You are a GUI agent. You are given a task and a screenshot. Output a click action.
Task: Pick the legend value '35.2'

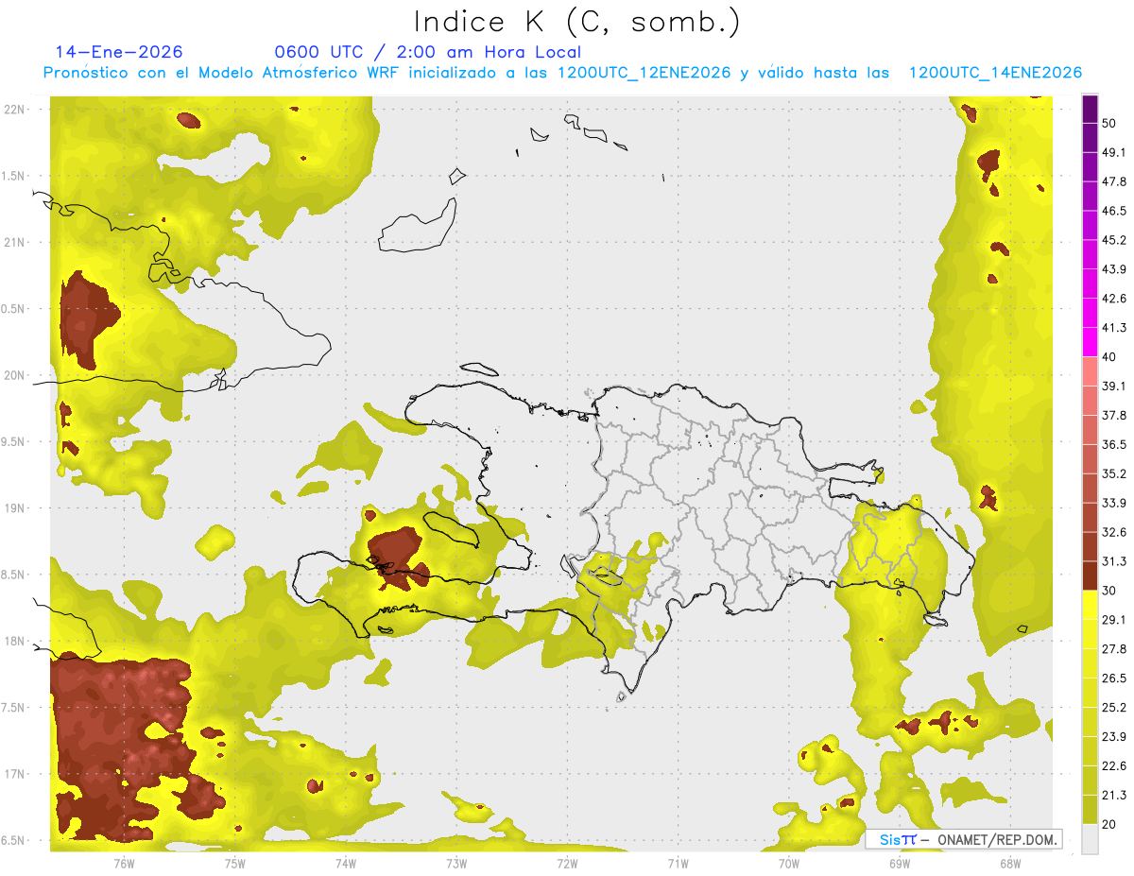tap(1114, 473)
